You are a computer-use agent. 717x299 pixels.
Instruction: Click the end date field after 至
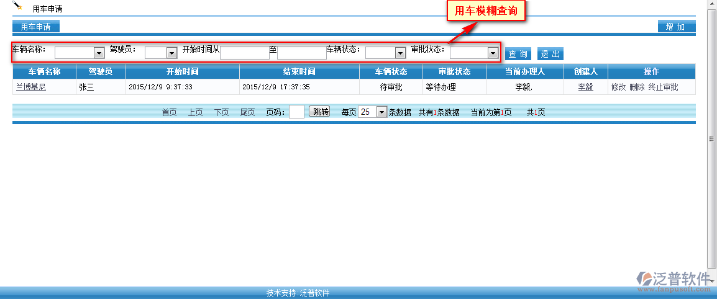click(x=301, y=53)
